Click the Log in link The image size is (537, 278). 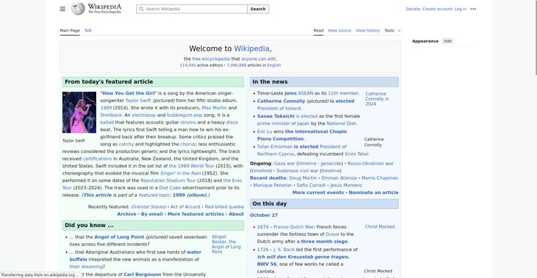(460, 9)
